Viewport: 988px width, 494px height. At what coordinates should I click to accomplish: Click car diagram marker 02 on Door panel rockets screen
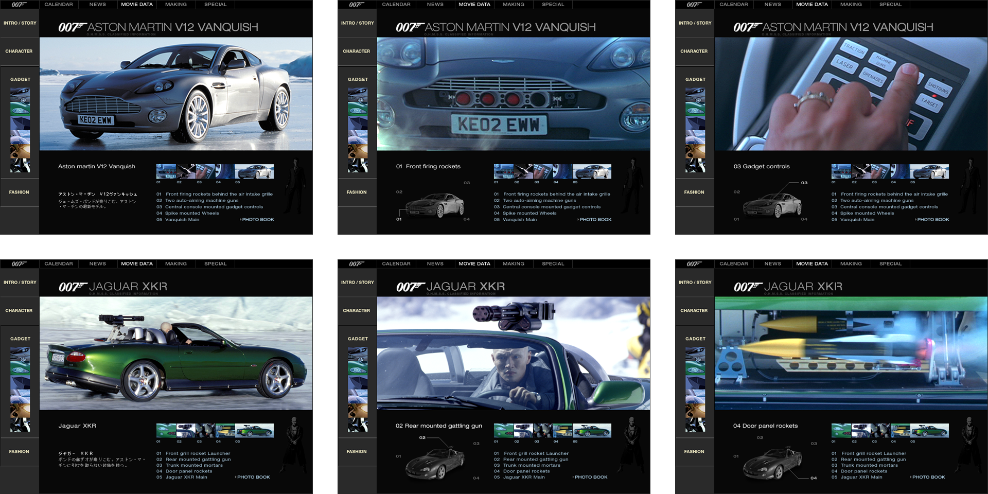click(x=760, y=438)
